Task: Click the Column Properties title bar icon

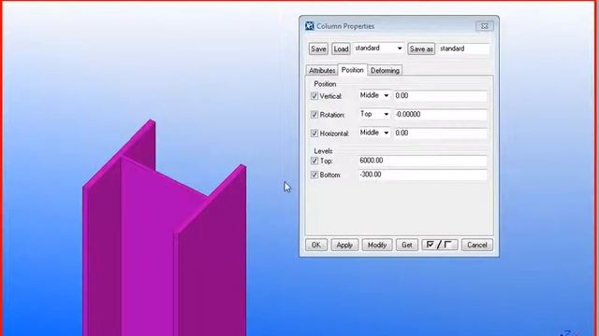Action: tap(310, 26)
